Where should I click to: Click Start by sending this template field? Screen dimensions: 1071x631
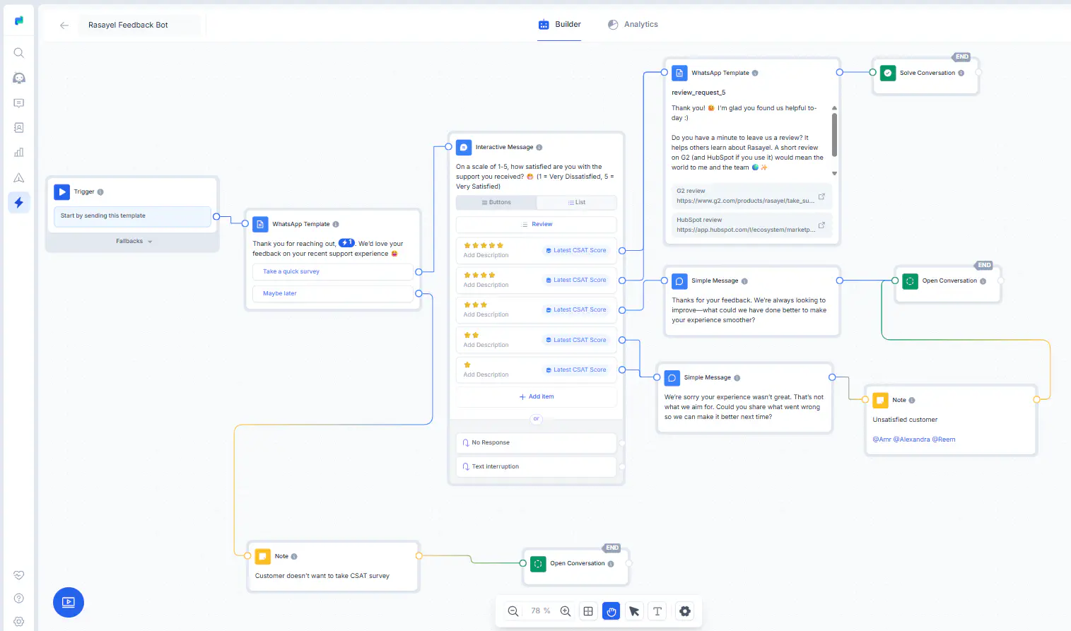pos(132,216)
